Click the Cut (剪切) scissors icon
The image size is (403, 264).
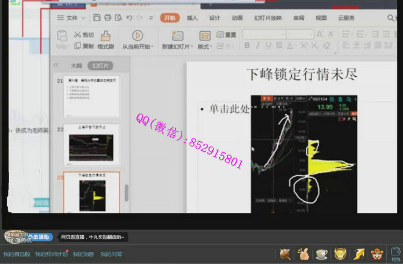(78, 34)
